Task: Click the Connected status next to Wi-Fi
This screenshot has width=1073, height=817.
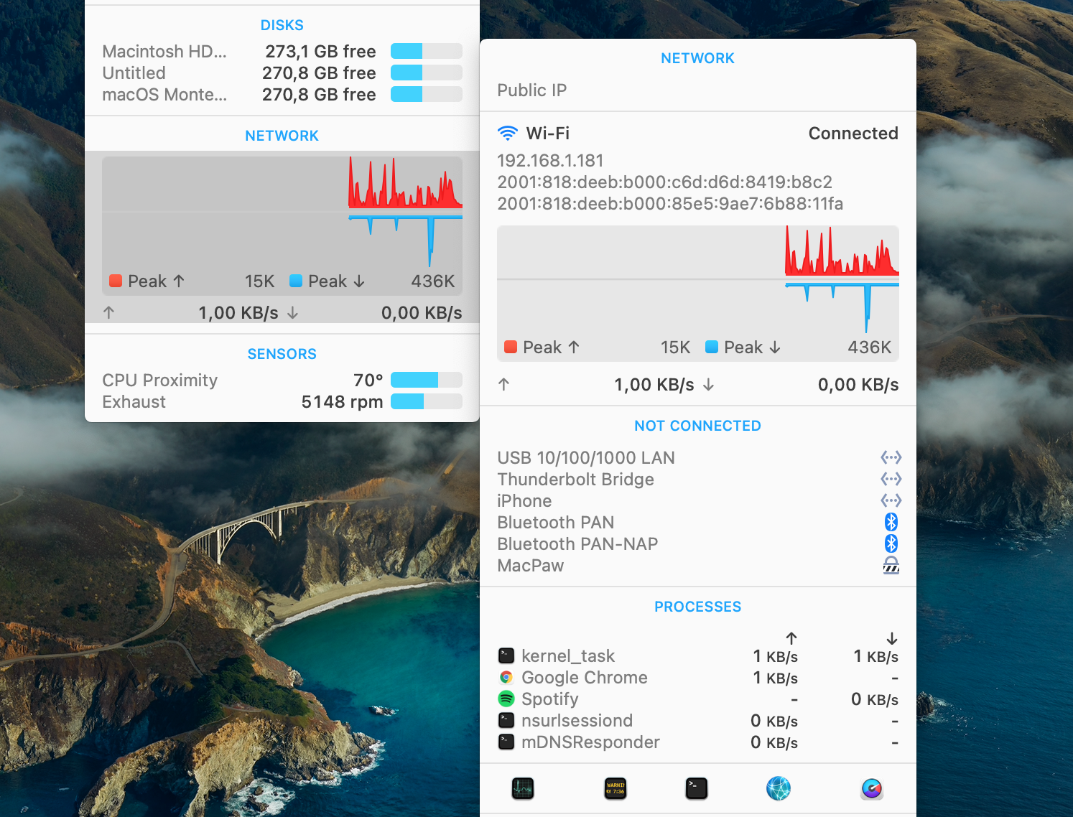Action: point(853,133)
